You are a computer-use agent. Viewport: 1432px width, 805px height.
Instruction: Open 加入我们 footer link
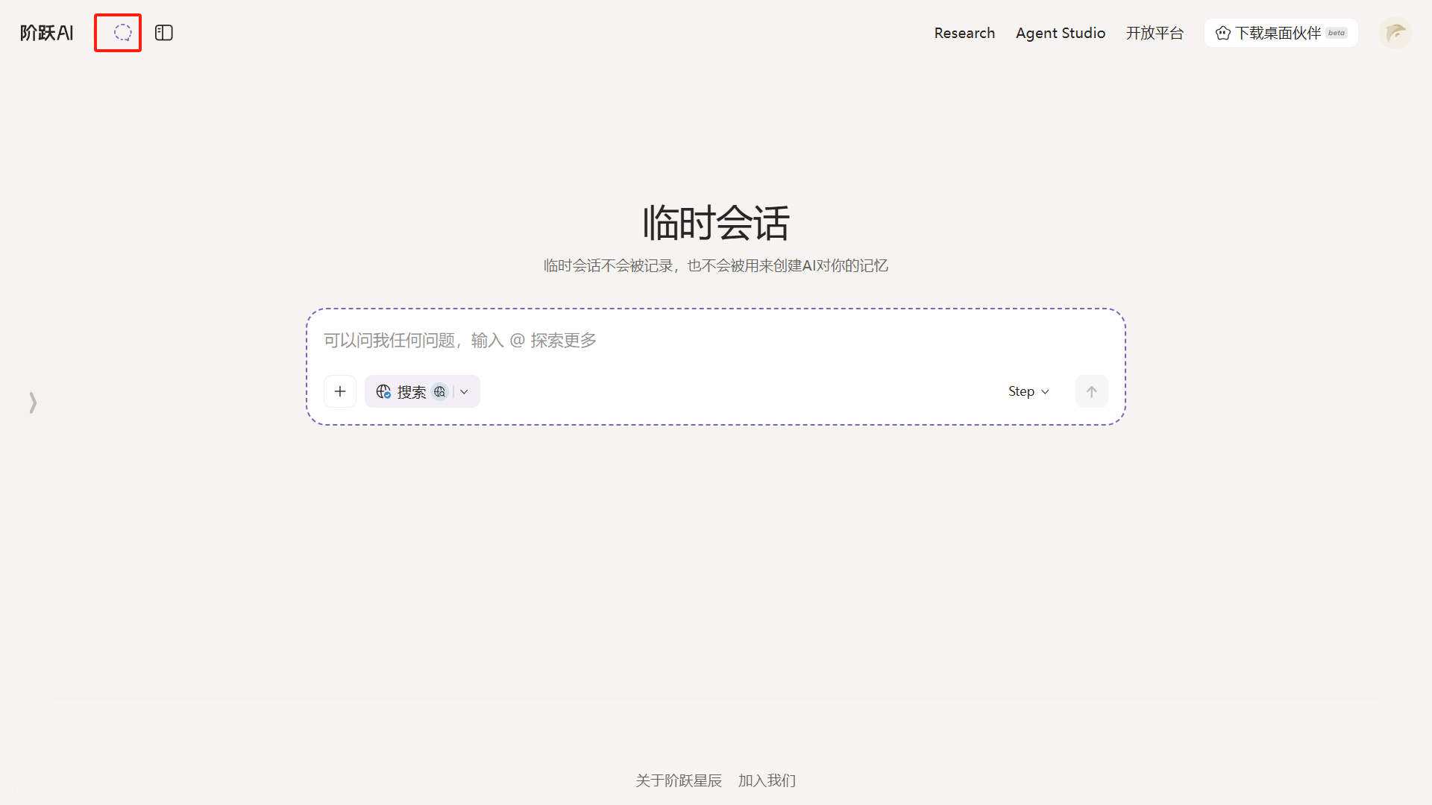click(x=767, y=780)
